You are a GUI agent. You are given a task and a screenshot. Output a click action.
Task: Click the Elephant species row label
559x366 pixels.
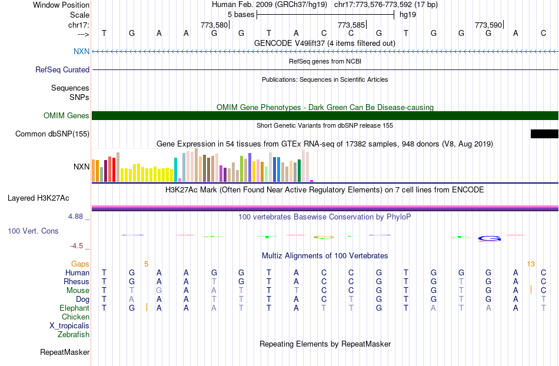click(74, 308)
